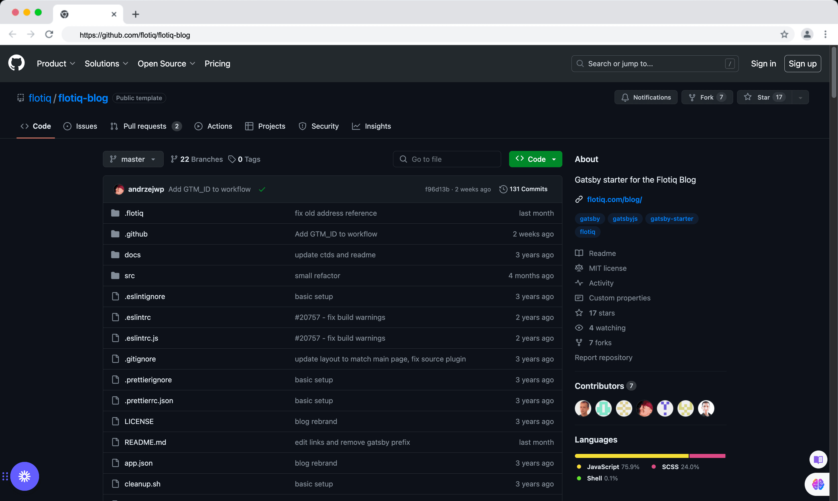Image resolution: width=838 pixels, height=501 pixels.
Task: Open the browser profile icon
Action: [807, 35]
